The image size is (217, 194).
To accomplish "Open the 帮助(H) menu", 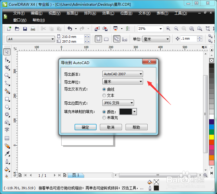I will (39, 20).
